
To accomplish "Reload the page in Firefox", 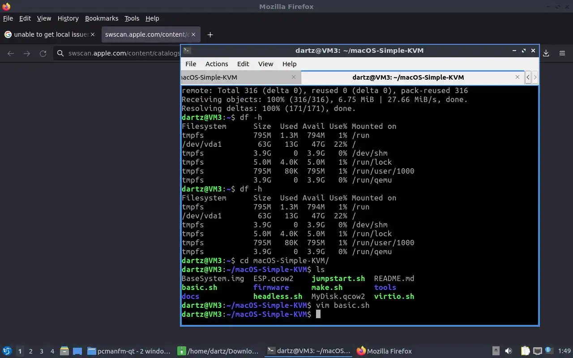I will tap(43, 53).
